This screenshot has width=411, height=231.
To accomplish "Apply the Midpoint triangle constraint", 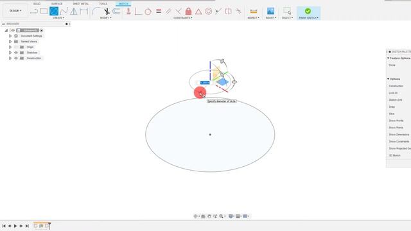I will tap(198, 12).
